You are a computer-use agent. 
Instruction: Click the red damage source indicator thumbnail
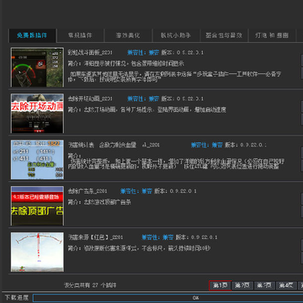click(37, 252)
